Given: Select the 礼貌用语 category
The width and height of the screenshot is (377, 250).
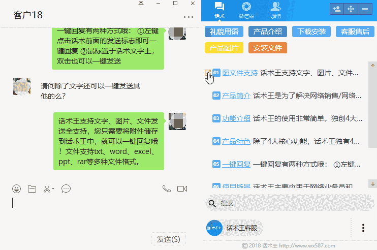Looking at the screenshot, I should [x=224, y=32].
